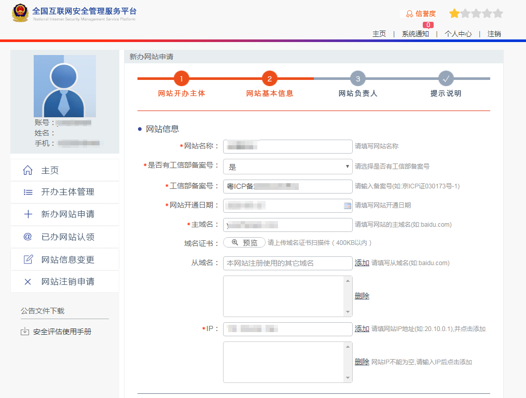Click the 全国互联网安全管理服务平台 title
The image size is (526, 398).
point(84,11)
